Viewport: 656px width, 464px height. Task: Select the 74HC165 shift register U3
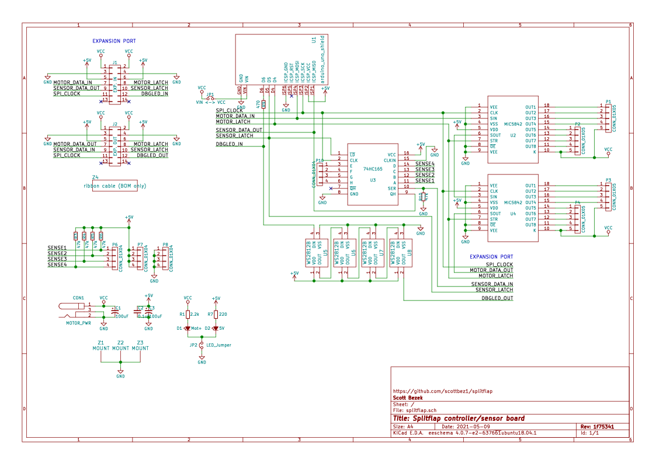coord(372,175)
